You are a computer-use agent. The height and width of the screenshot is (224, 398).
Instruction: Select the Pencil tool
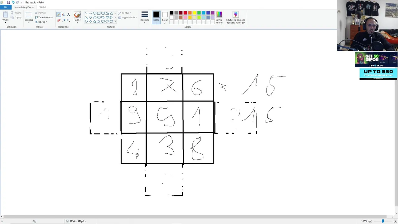(59, 15)
